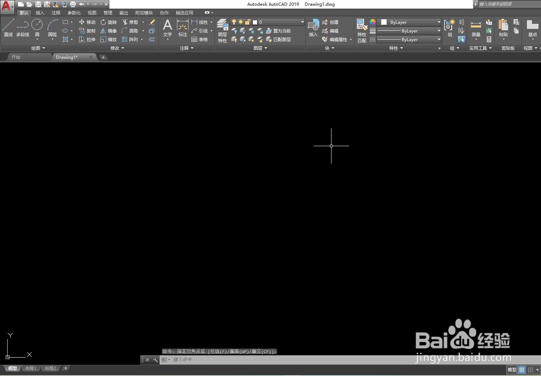Click 置为当前 (Make Current) button
Viewport: 541px width, 376px height.
278,31
